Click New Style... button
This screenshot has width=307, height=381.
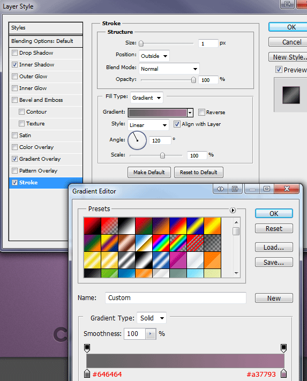[x=288, y=57]
